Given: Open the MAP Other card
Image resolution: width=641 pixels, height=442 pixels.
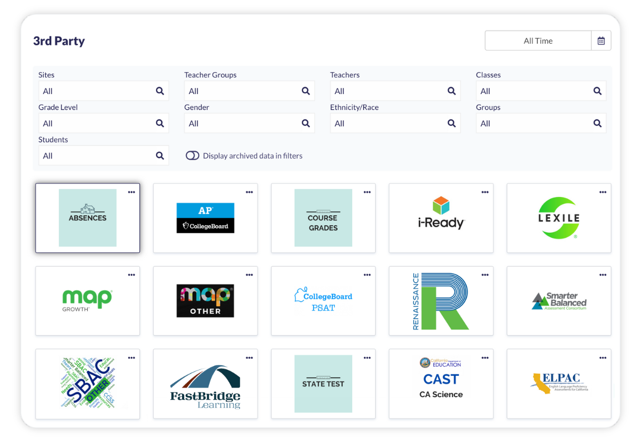Looking at the screenshot, I should [x=206, y=301].
